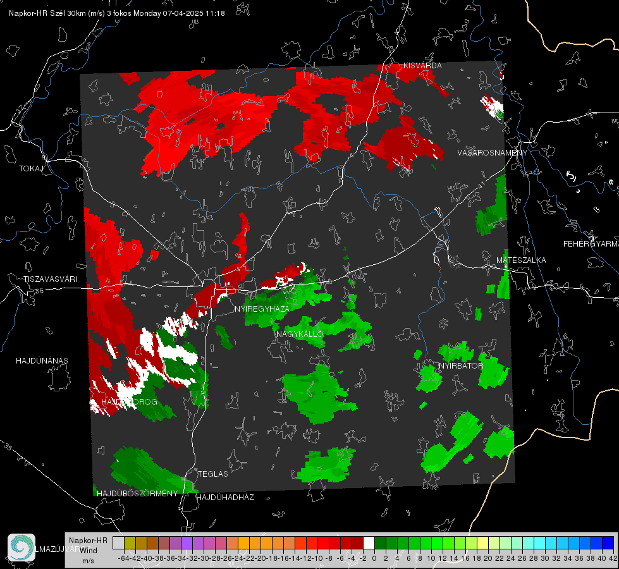Image resolution: width=619 pixels, height=569 pixels.
Task: Click the road number 35 marker
Action: (x=8, y=448)
